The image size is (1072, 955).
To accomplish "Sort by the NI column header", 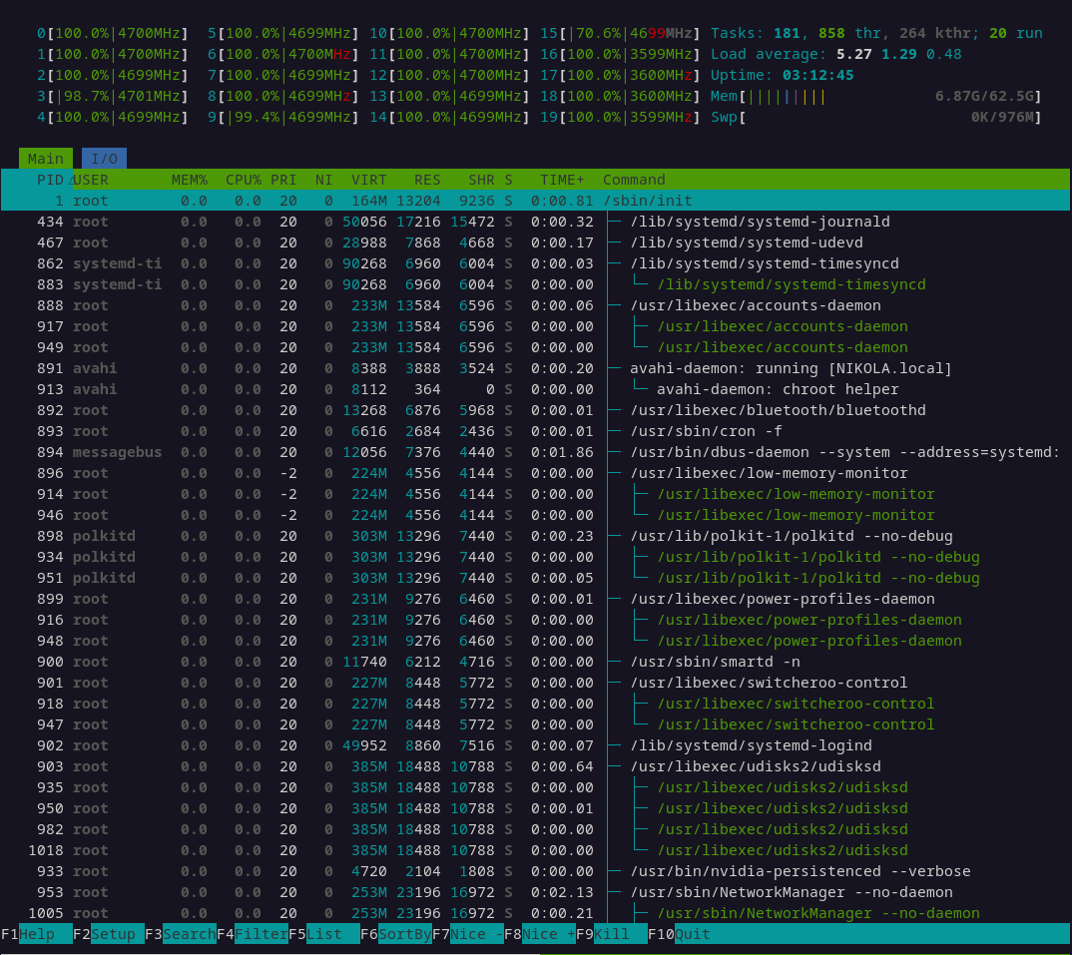I will [x=323, y=180].
